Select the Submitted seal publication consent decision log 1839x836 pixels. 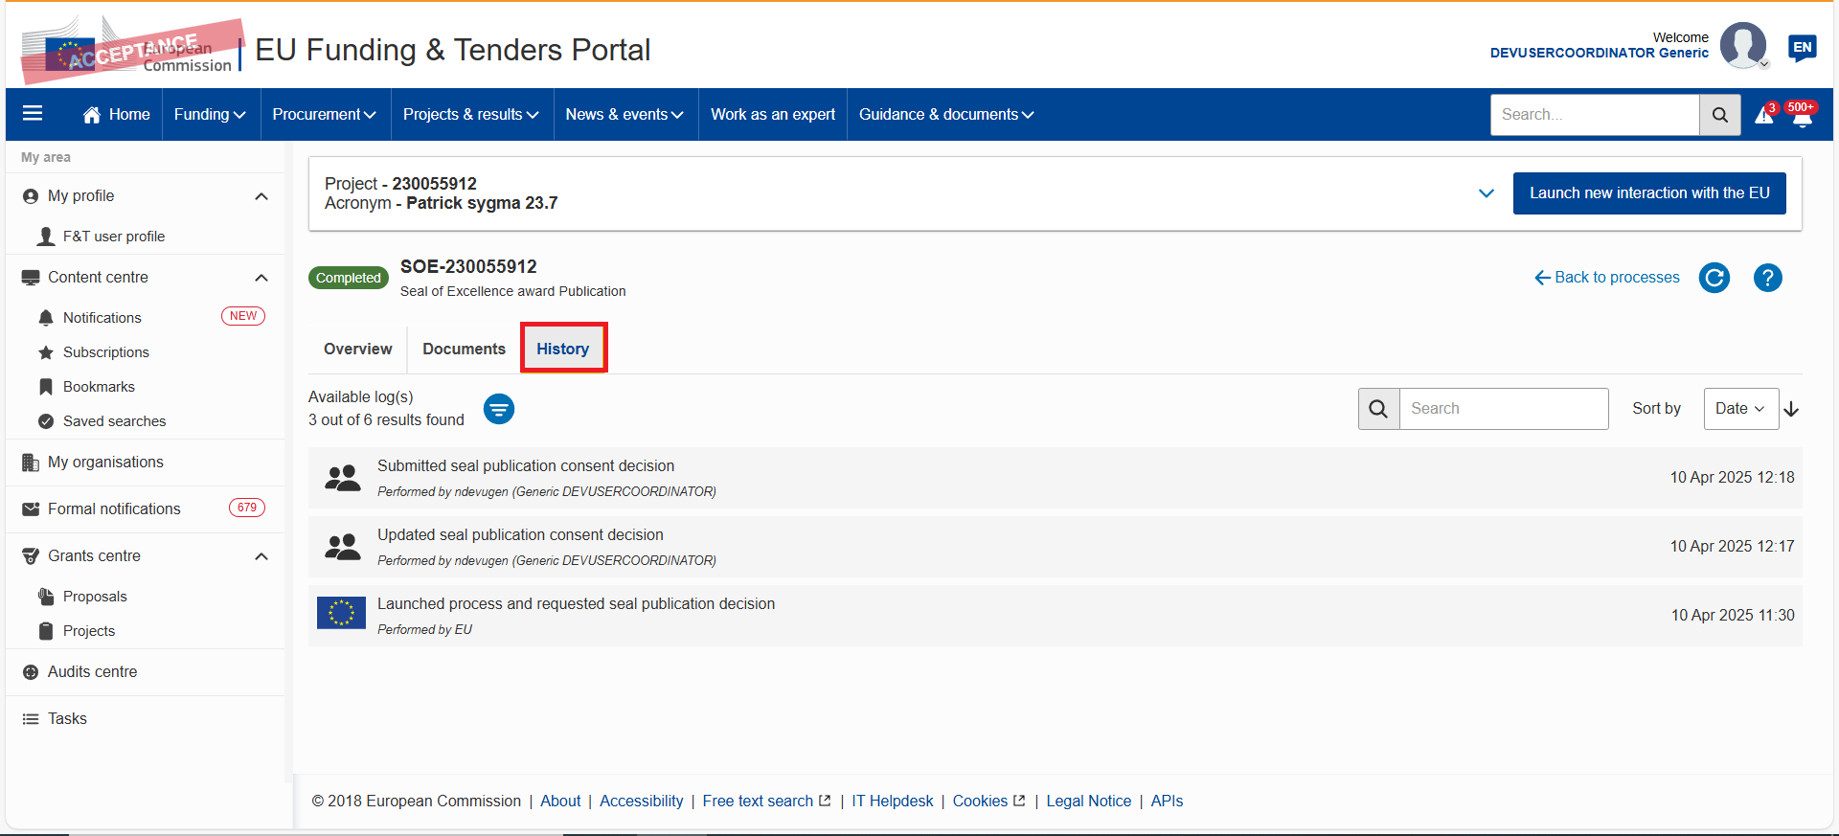(1055, 478)
